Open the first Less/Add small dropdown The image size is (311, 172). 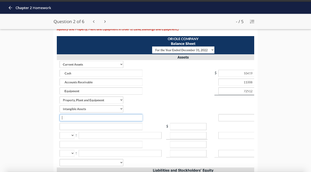tap(67, 136)
